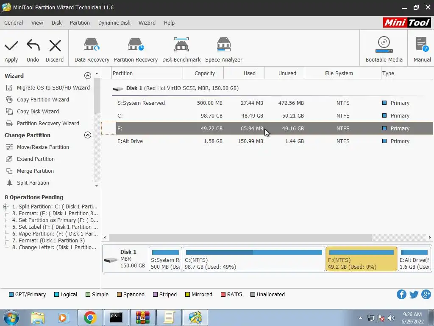Viewport: 434px width, 326px height.
Task: Choose Merge Partition in the sidebar
Action: point(30,171)
